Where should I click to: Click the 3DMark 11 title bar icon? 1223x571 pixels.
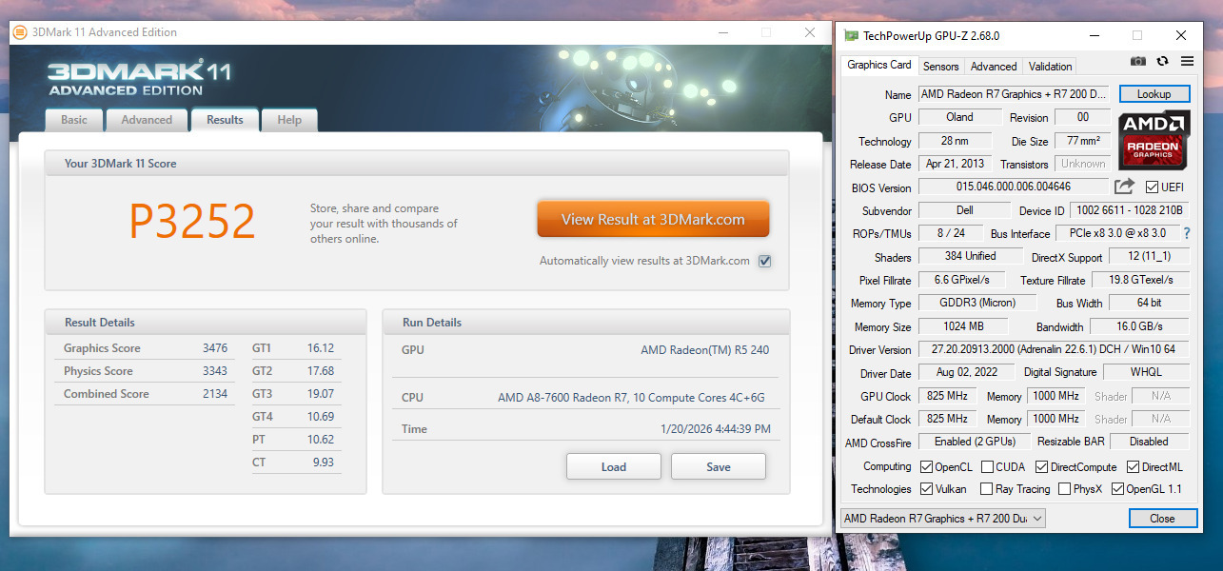pos(20,32)
